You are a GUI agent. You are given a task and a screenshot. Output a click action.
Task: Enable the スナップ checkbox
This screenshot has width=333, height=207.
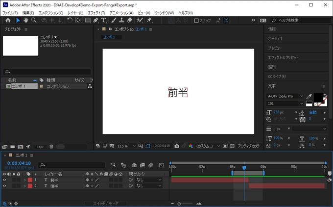click(196, 21)
